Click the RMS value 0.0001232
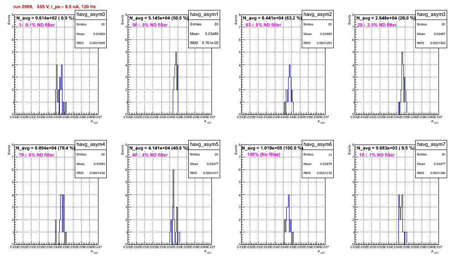454x260 pixels. [x=324, y=173]
